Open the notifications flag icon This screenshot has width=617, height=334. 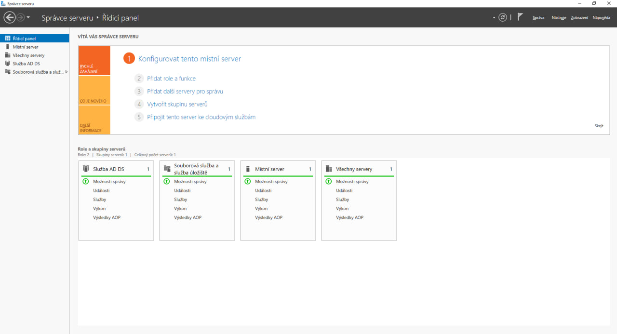(520, 17)
